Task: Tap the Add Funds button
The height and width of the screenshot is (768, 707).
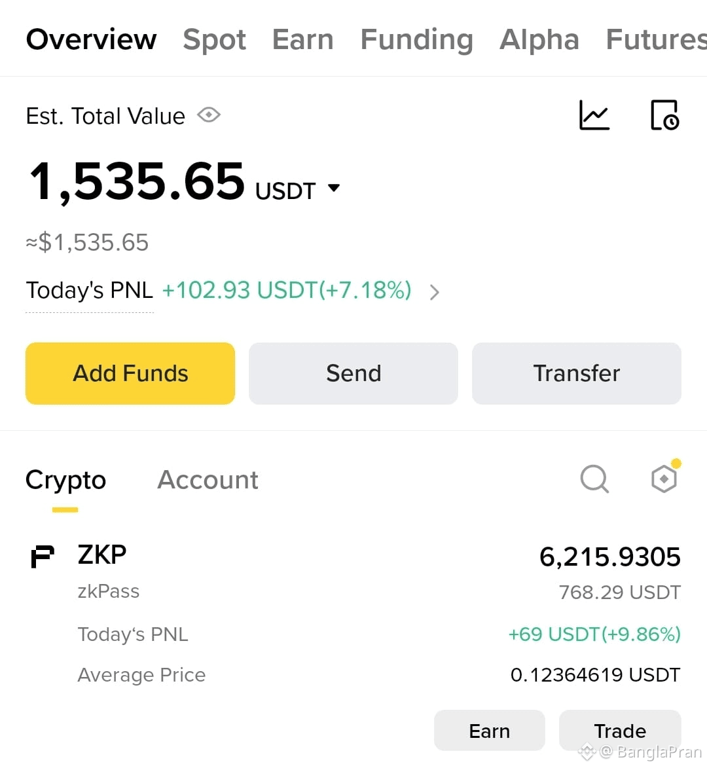Action: 130,373
